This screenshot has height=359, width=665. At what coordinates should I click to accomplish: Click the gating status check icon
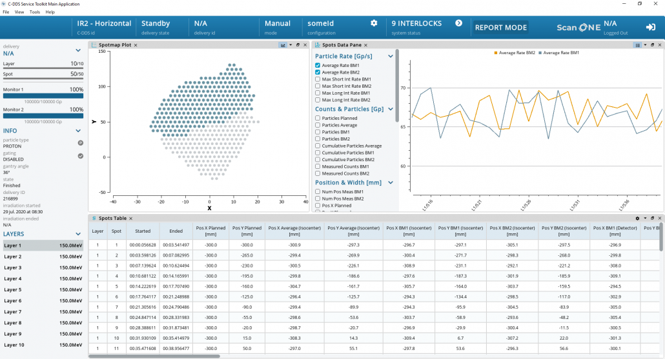[81, 156]
